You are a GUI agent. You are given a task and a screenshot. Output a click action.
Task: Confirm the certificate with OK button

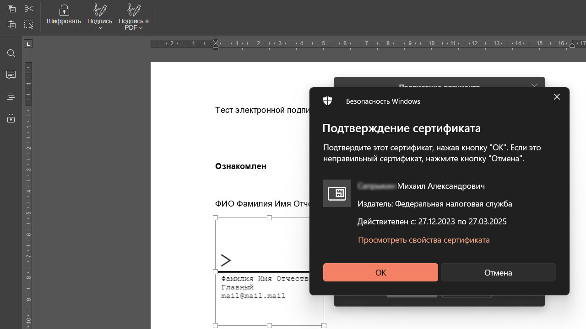[380, 272]
